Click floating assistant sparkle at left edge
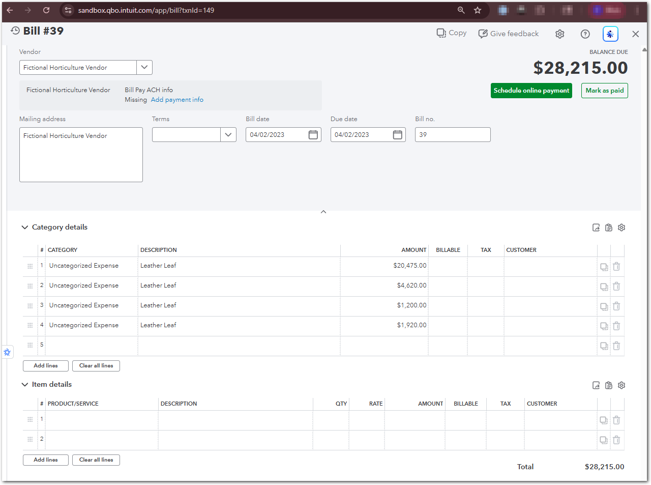 pyautogui.click(x=7, y=352)
